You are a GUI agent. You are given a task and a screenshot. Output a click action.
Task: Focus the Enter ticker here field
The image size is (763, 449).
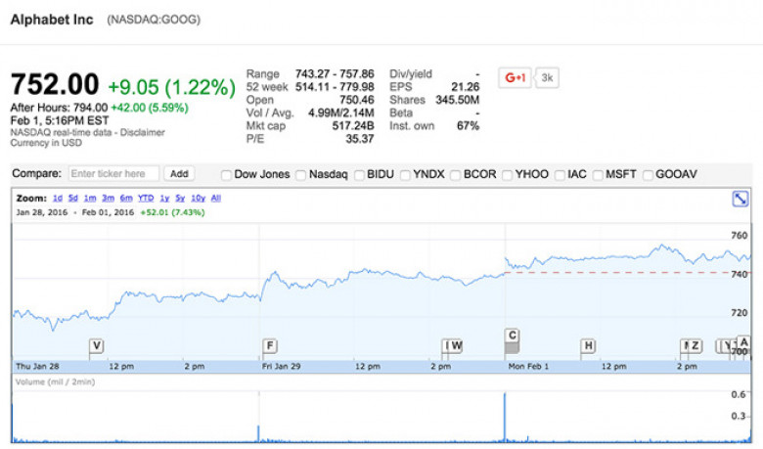click(x=113, y=174)
